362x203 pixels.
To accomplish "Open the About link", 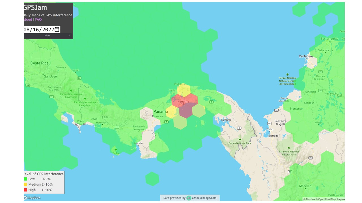I will [27, 19].
